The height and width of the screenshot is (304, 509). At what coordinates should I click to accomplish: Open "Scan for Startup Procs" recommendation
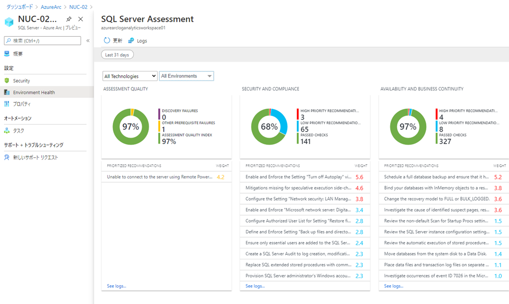[444, 221]
